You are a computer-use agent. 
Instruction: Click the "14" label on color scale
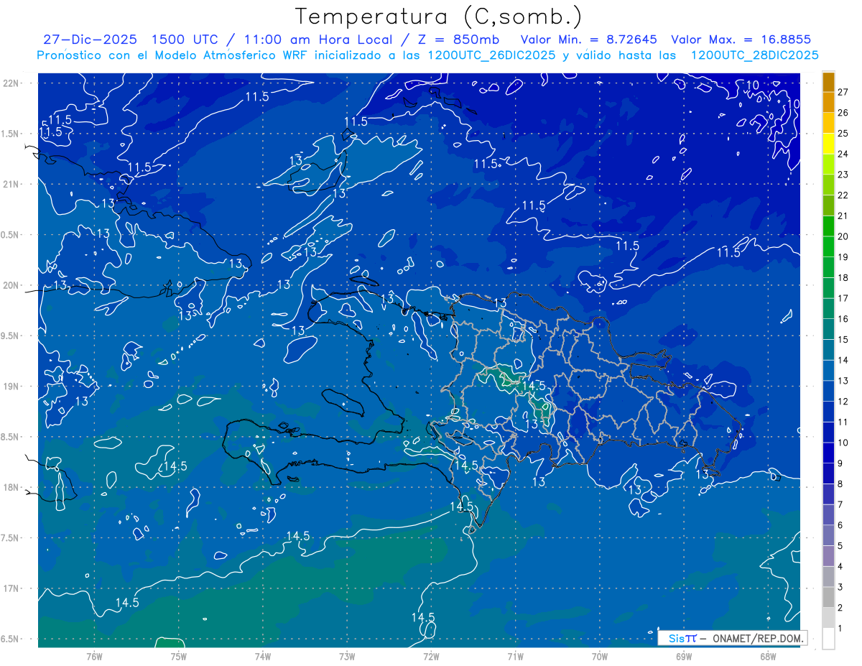pyautogui.click(x=843, y=360)
